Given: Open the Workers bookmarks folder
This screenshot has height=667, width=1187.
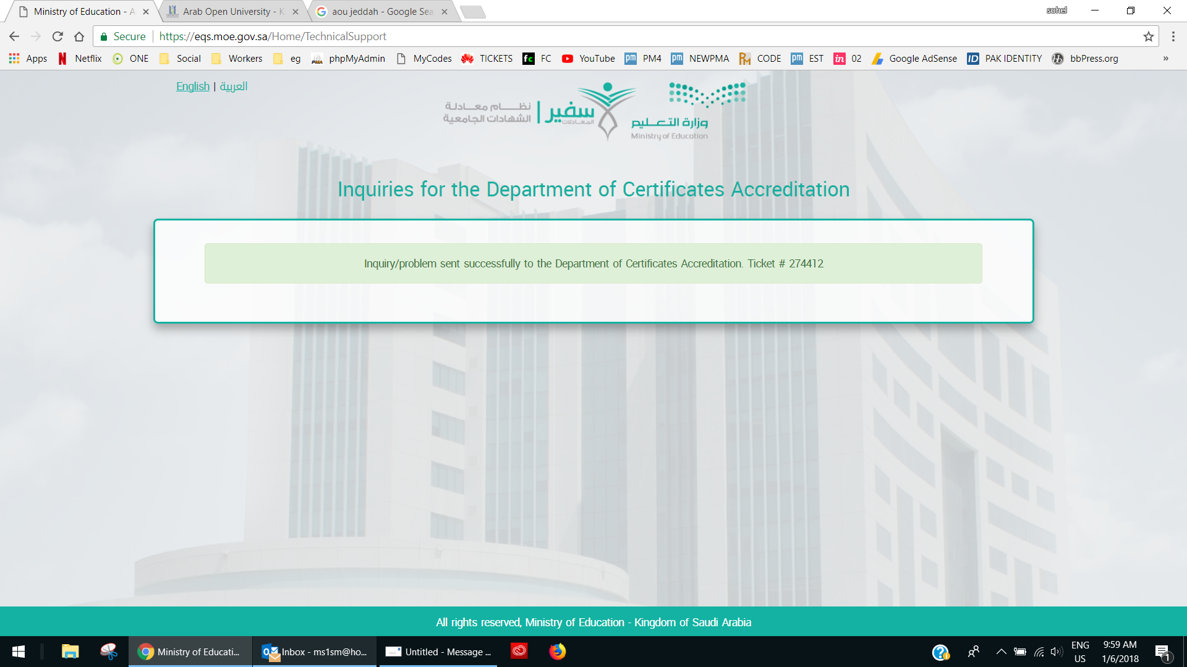Looking at the screenshot, I should [237, 59].
